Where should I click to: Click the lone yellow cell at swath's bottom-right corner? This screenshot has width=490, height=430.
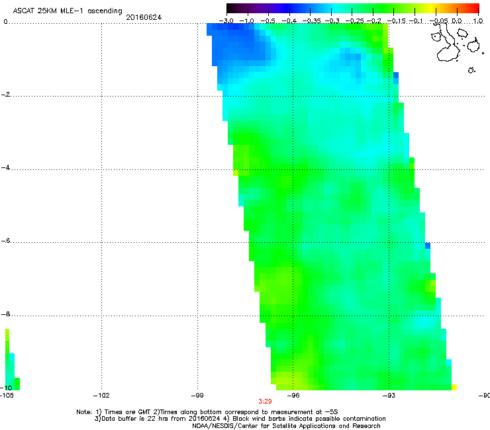tap(454, 387)
